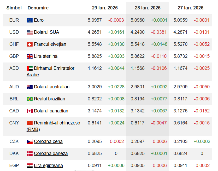Screen dimensions: 218x171
Task: Open the Lira sterlină link
Action: point(46,56)
